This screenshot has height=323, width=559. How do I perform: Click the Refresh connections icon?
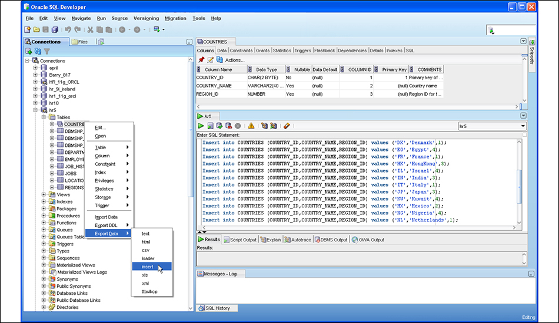click(x=38, y=51)
